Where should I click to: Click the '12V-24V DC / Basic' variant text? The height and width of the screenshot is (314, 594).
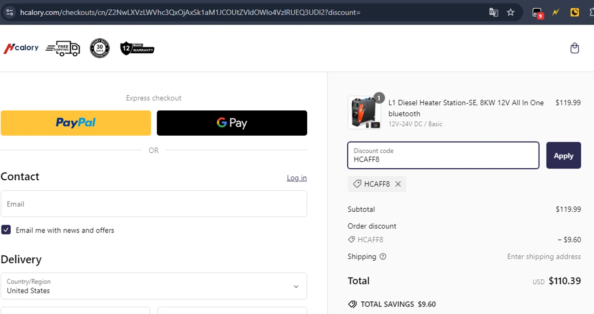[415, 124]
